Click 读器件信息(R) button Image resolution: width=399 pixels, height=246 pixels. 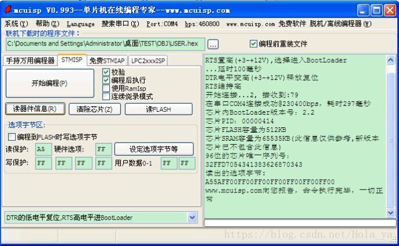pyautogui.click(x=35, y=109)
